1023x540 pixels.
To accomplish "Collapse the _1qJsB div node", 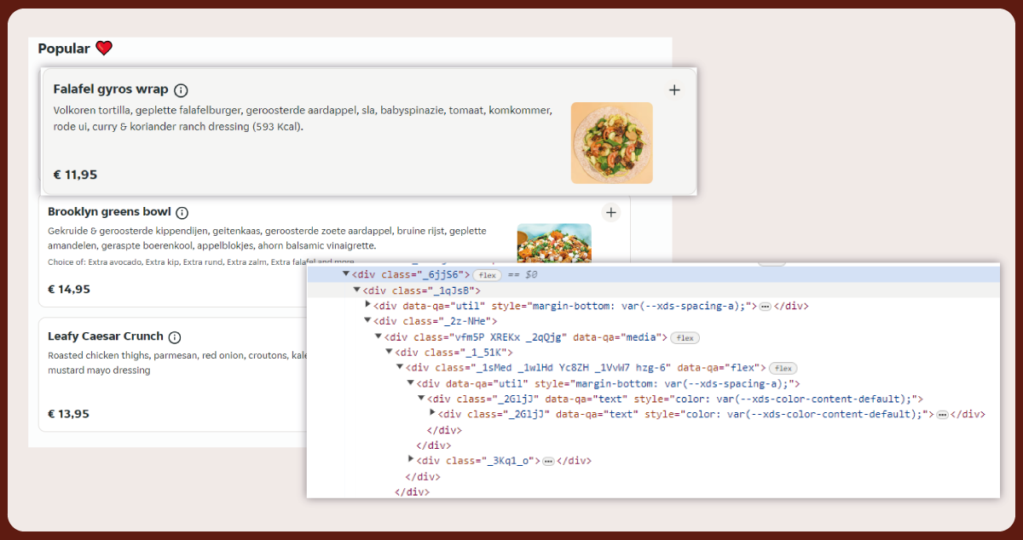I will pyautogui.click(x=357, y=290).
